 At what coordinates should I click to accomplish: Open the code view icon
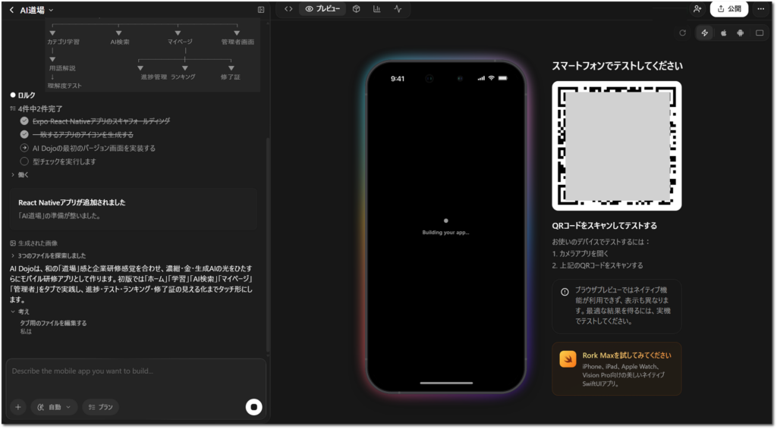point(288,9)
